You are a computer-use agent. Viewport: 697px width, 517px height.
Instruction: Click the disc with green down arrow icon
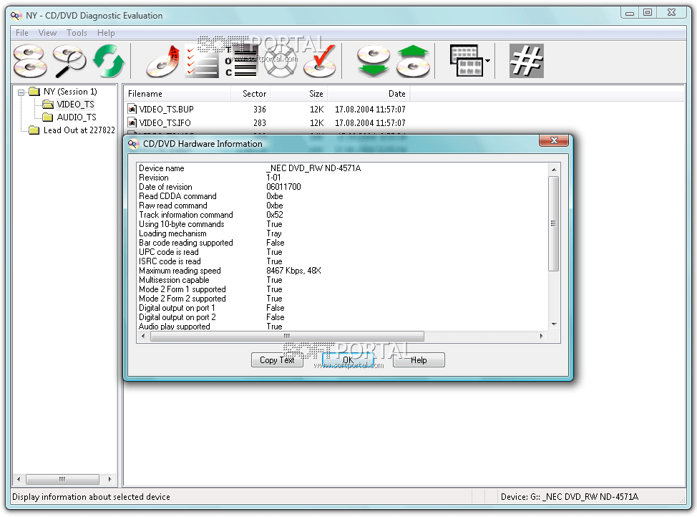(374, 61)
